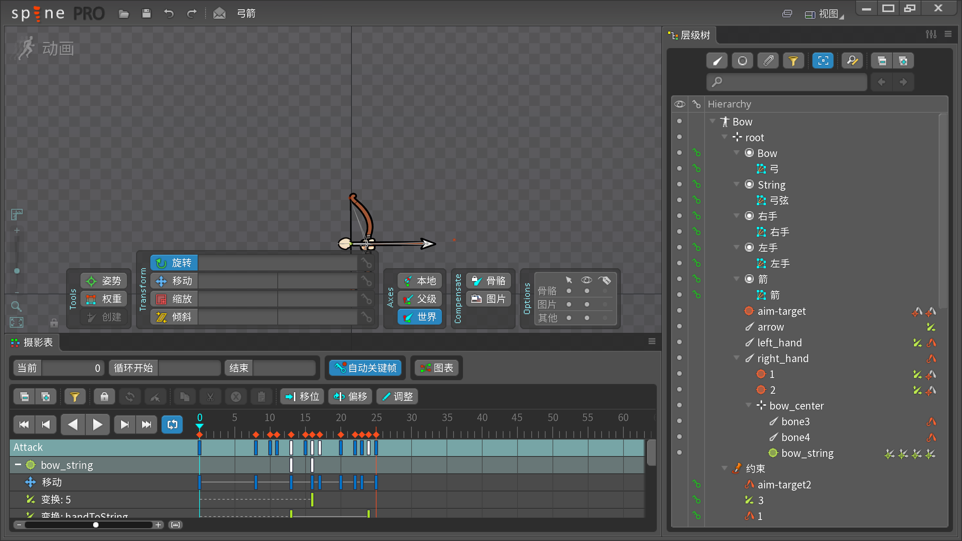Click the dopesheet lock icon
Image resolution: width=962 pixels, height=541 pixels.
[x=104, y=397]
